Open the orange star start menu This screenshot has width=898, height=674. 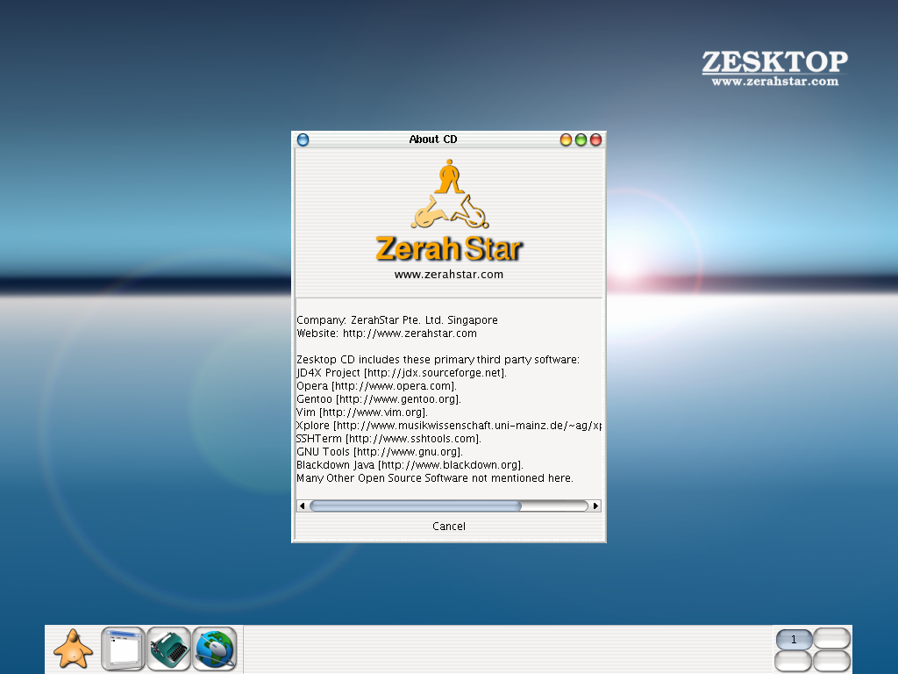point(73,649)
